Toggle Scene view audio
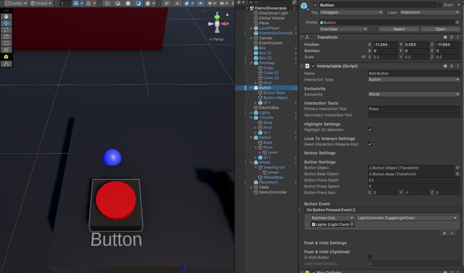 pos(177,2)
